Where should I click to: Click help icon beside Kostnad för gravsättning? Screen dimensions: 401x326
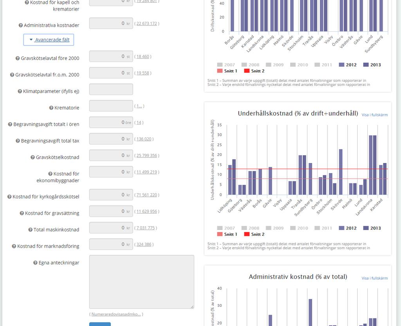[x=22, y=214]
